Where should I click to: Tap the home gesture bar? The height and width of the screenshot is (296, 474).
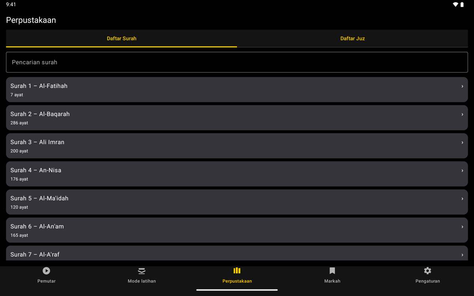pyautogui.click(x=237, y=290)
